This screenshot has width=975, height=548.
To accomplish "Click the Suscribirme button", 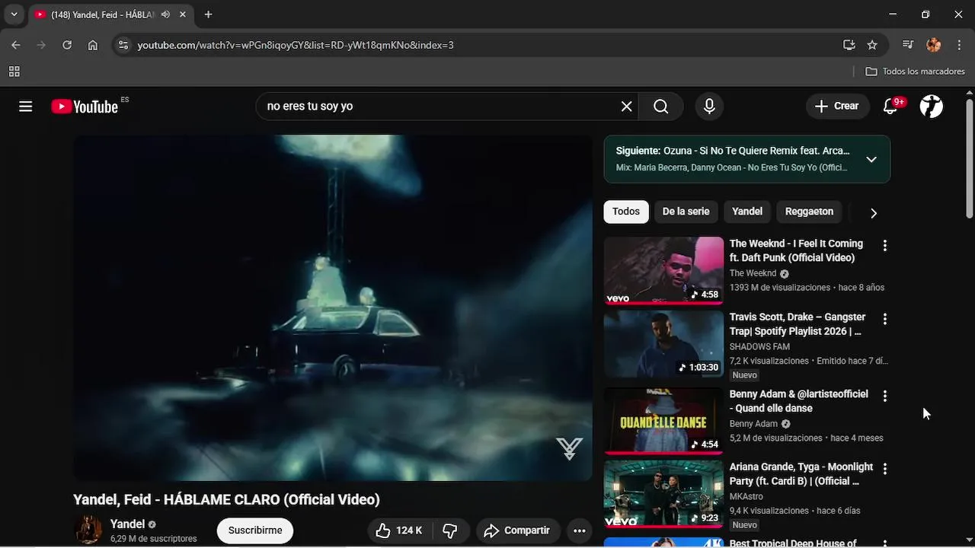I will click(255, 530).
